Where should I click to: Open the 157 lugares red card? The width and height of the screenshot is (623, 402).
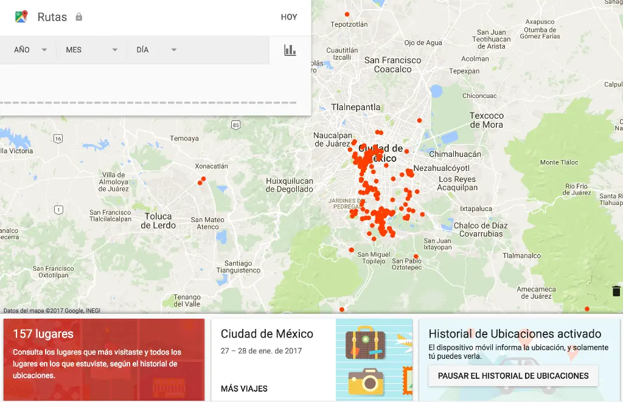[104, 359]
